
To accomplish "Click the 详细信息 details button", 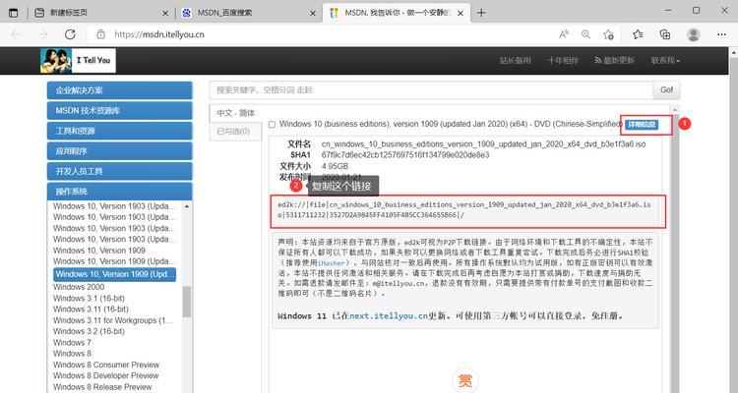I will pos(641,125).
